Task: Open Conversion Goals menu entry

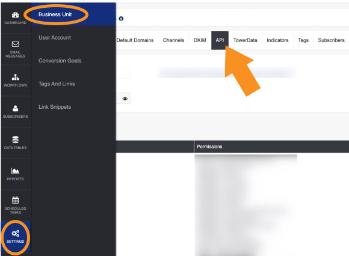Action: pos(60,61)
